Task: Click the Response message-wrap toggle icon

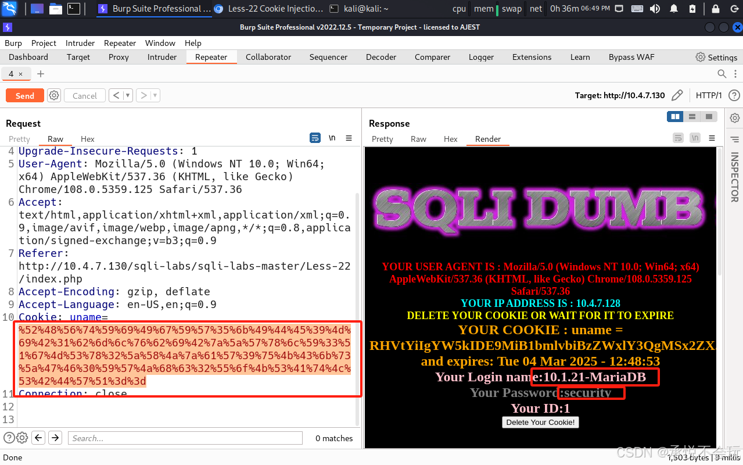Action: coord(678,138)
